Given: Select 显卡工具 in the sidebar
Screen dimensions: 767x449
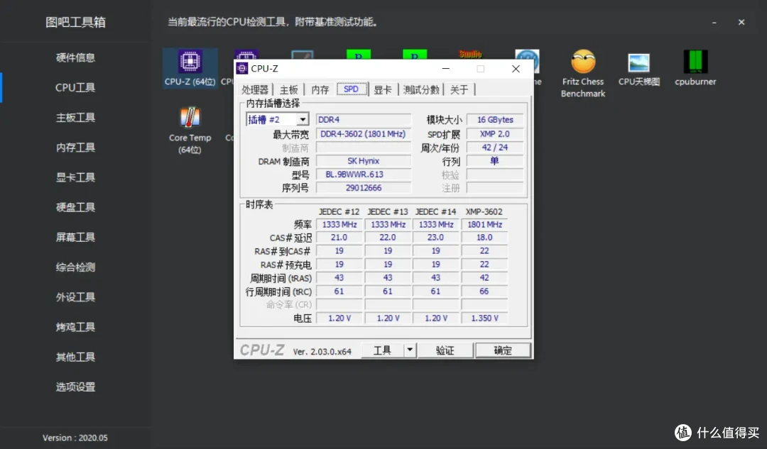Looking at the screenshot, I should 75,177.
